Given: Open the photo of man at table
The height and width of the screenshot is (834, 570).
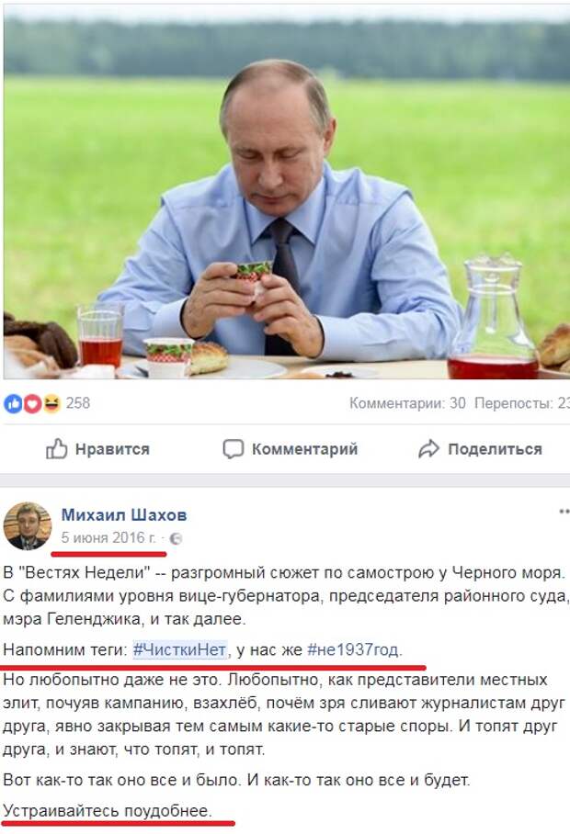Looking at the screenshot, I should pos(286,193).
